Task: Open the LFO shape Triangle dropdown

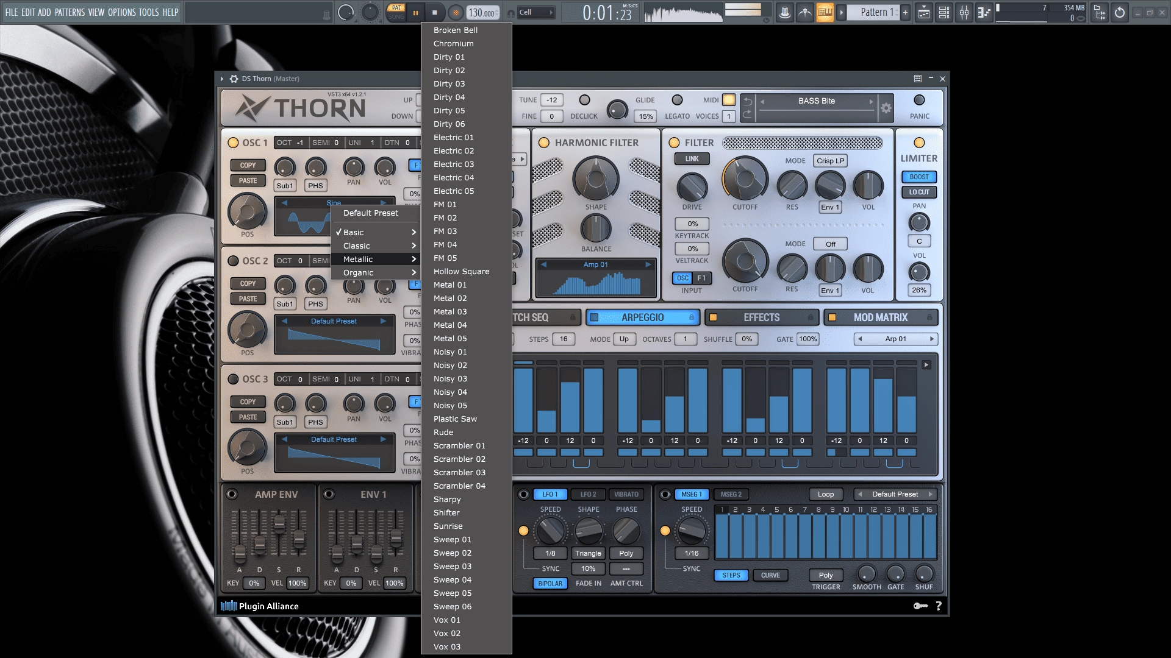Action: pyautogui.click(x=588, y=553)
